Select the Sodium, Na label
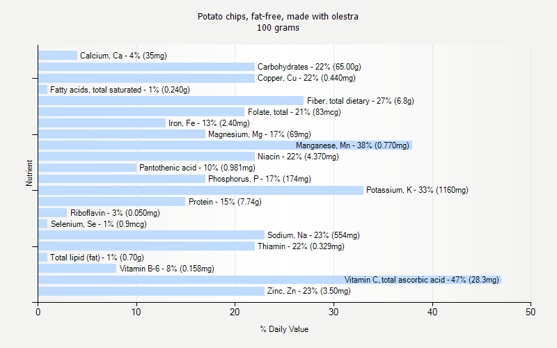The height and width of the screenshot is (348, 557). (x=313, y=235)
